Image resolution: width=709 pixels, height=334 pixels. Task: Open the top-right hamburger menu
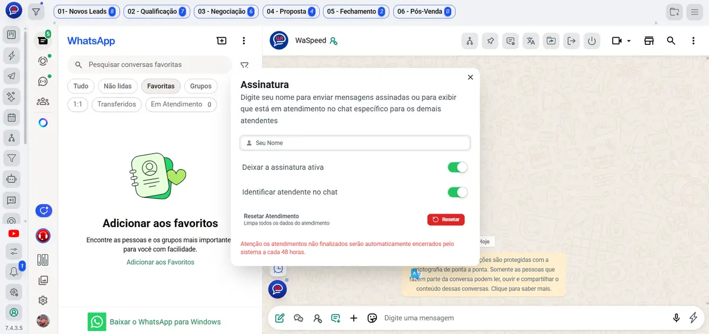[x=695, y=11]
